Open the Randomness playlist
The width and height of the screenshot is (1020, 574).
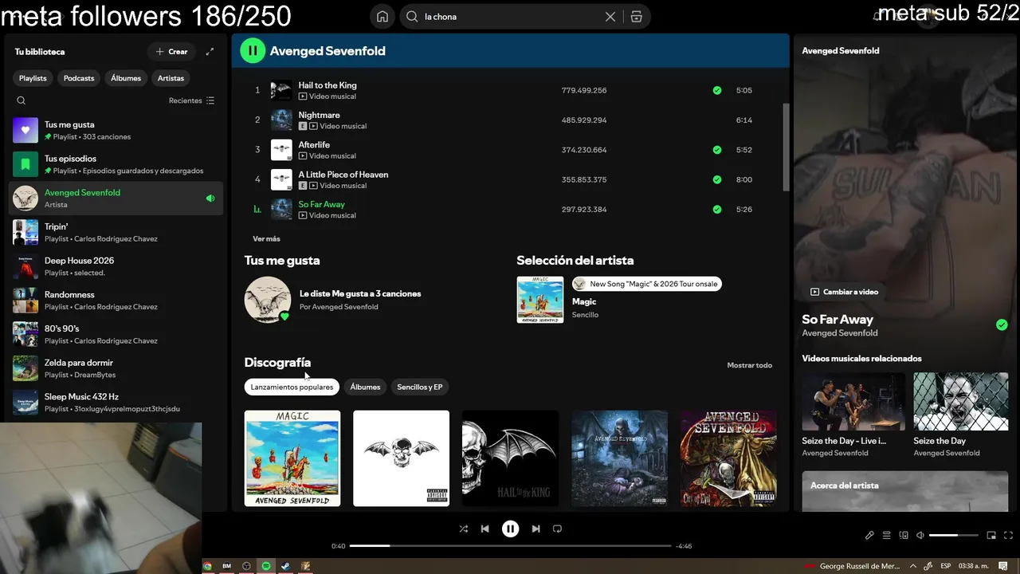116,301
